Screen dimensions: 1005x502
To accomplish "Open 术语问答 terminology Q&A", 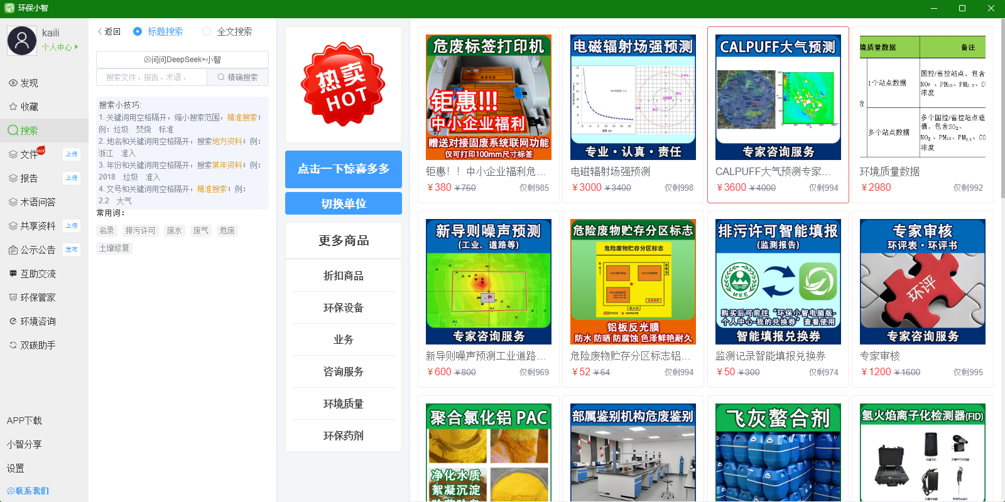I will click(32, 202).
